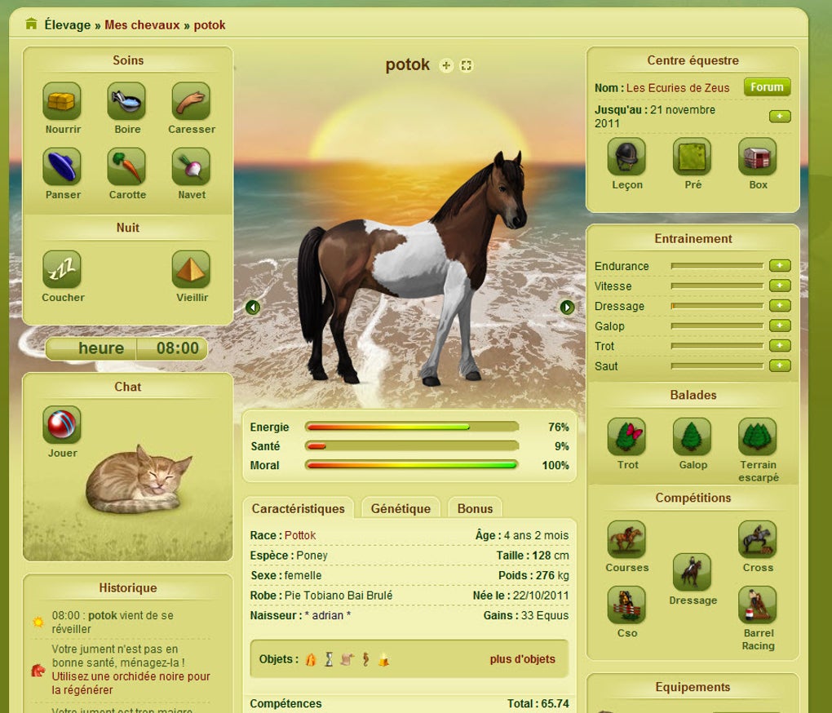Switch to the Génétique tab
Image resolution: width=832 pixels, height=713 pixels.
click(401, 507)
